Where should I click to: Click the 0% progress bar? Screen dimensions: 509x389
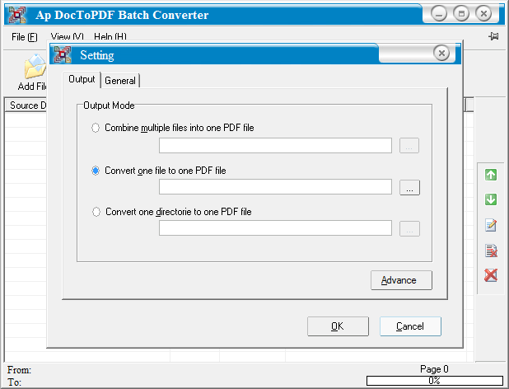click(435, 381)
